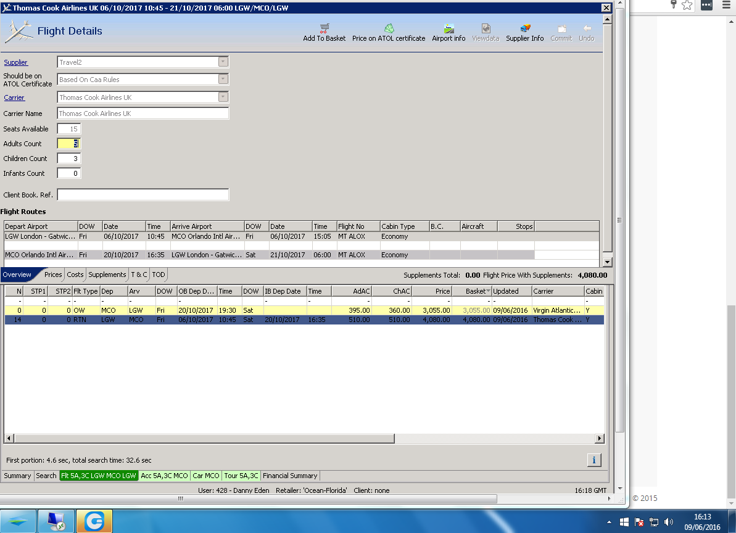
Task: Open Airport info
Action: pos(449,33)
